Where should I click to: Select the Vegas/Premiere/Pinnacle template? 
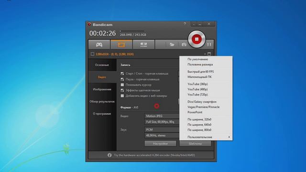click(206, 107)
